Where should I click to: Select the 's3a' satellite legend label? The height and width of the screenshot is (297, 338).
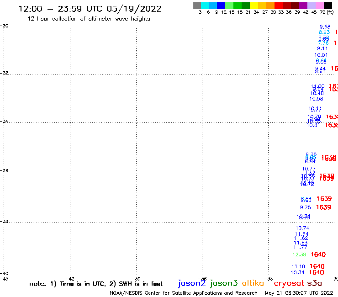tap(314, 283)
